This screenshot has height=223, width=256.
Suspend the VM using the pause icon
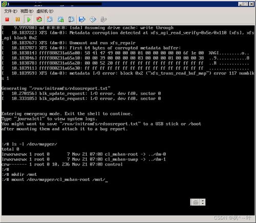tap(17, 19)
